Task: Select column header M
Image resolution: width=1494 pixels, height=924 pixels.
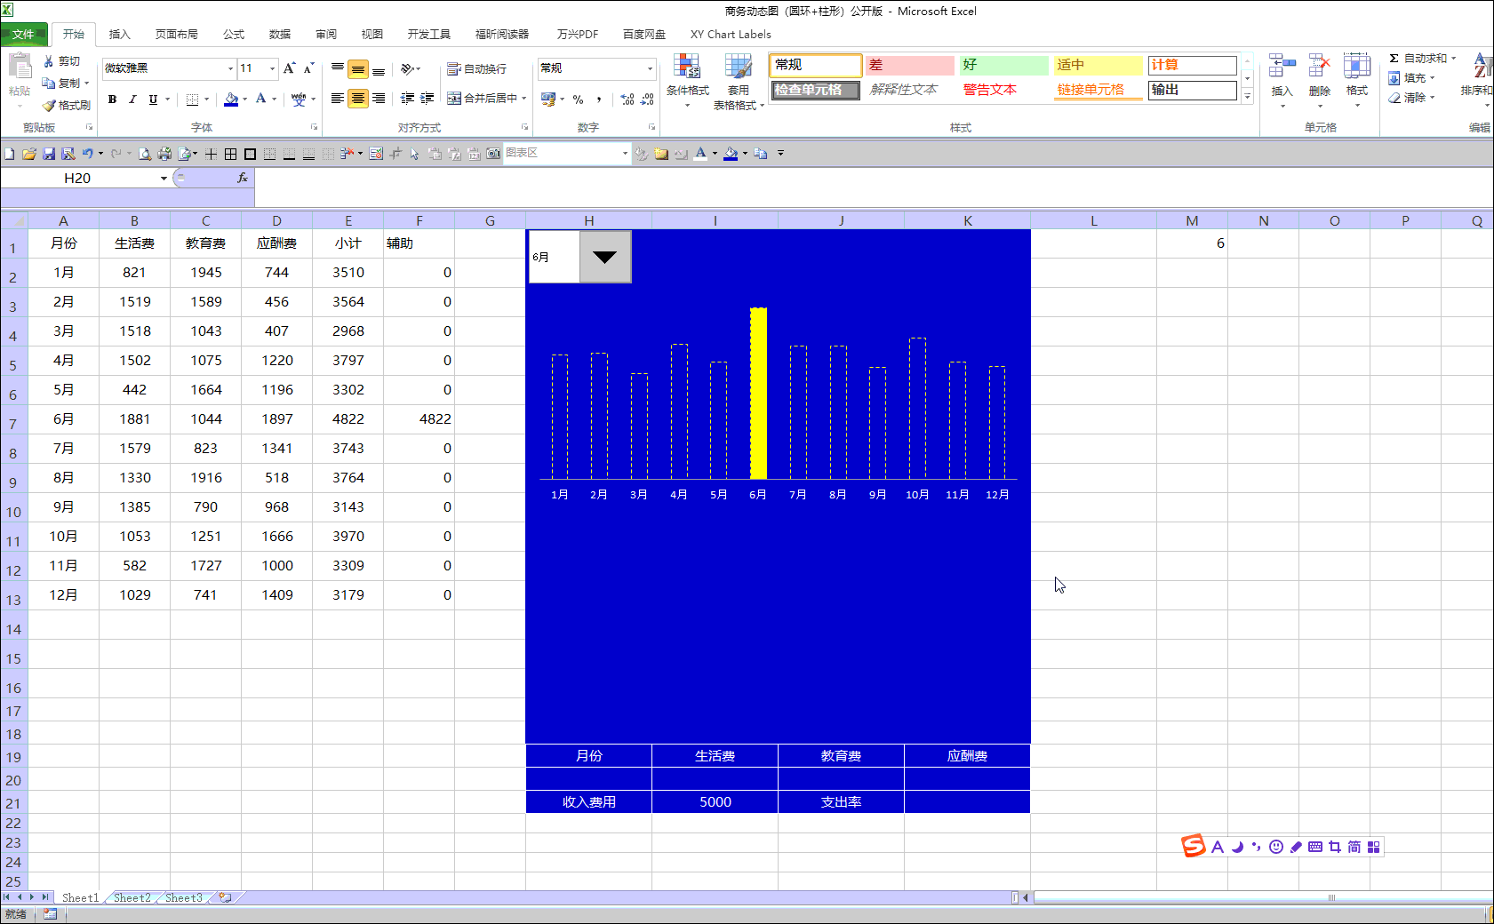Action: tap(1192, 220)
